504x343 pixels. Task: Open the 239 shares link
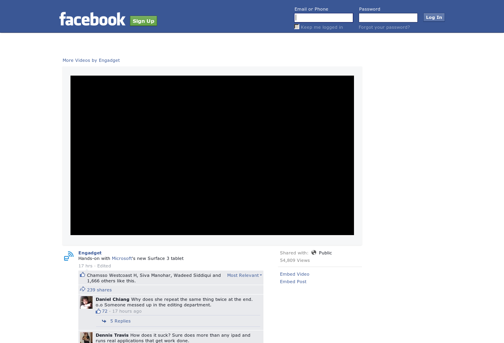(99, 290)
